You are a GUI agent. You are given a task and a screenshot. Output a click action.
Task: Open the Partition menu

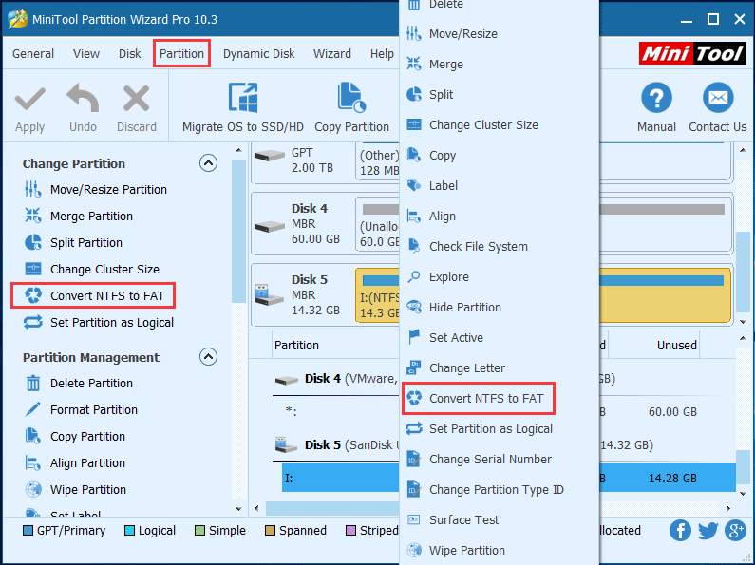[x=182, y=53]
